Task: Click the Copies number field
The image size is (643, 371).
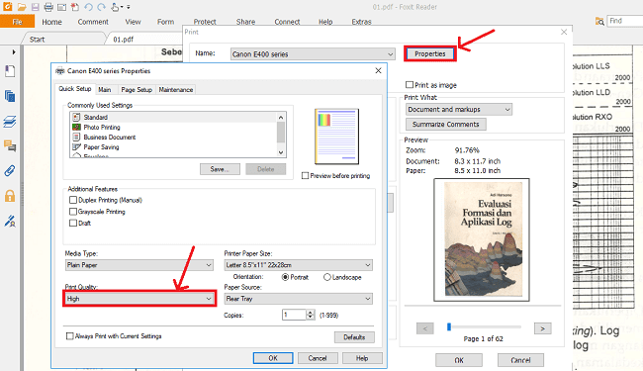Action: click(x=295, y=315)
